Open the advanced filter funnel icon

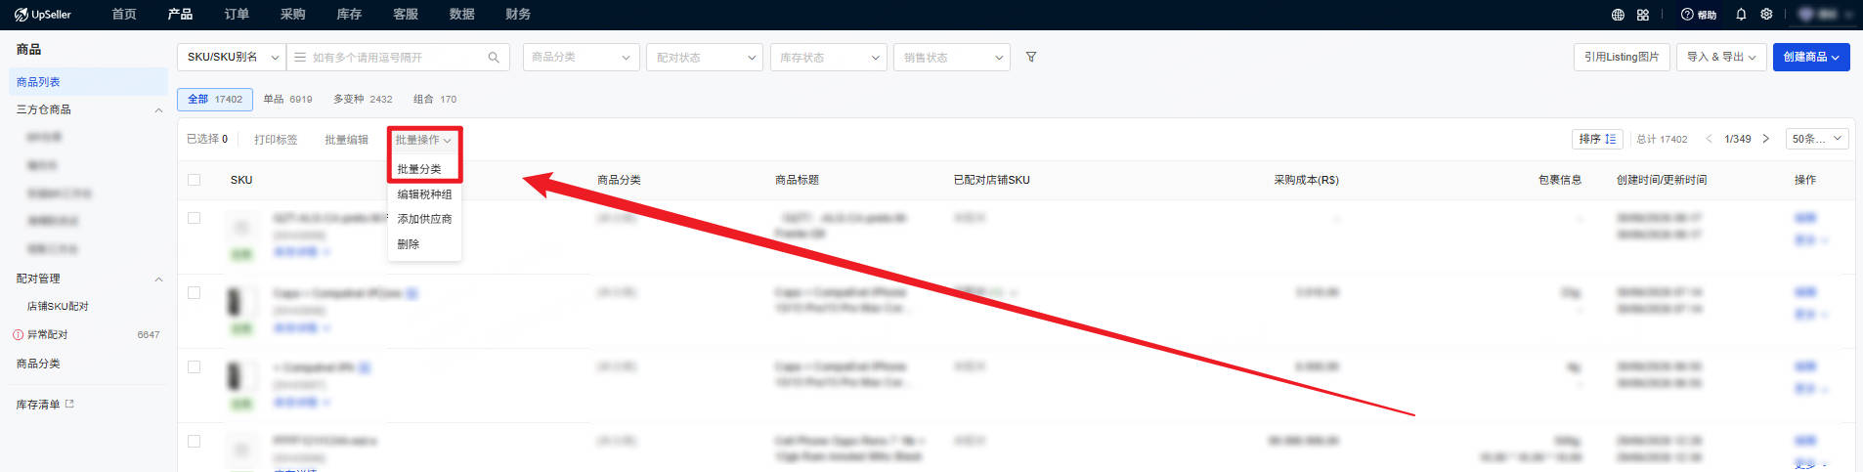click(1031, 58)
